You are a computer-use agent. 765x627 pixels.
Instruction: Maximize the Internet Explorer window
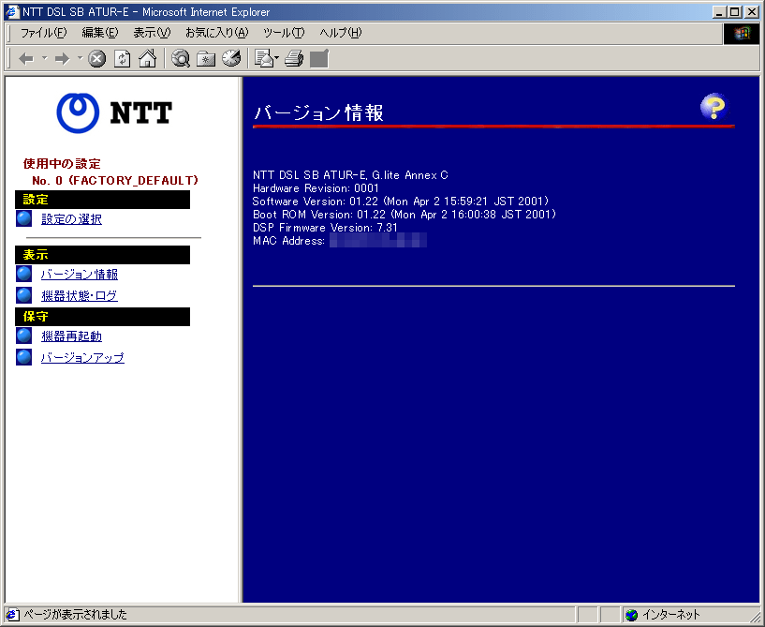click(734, 12)
